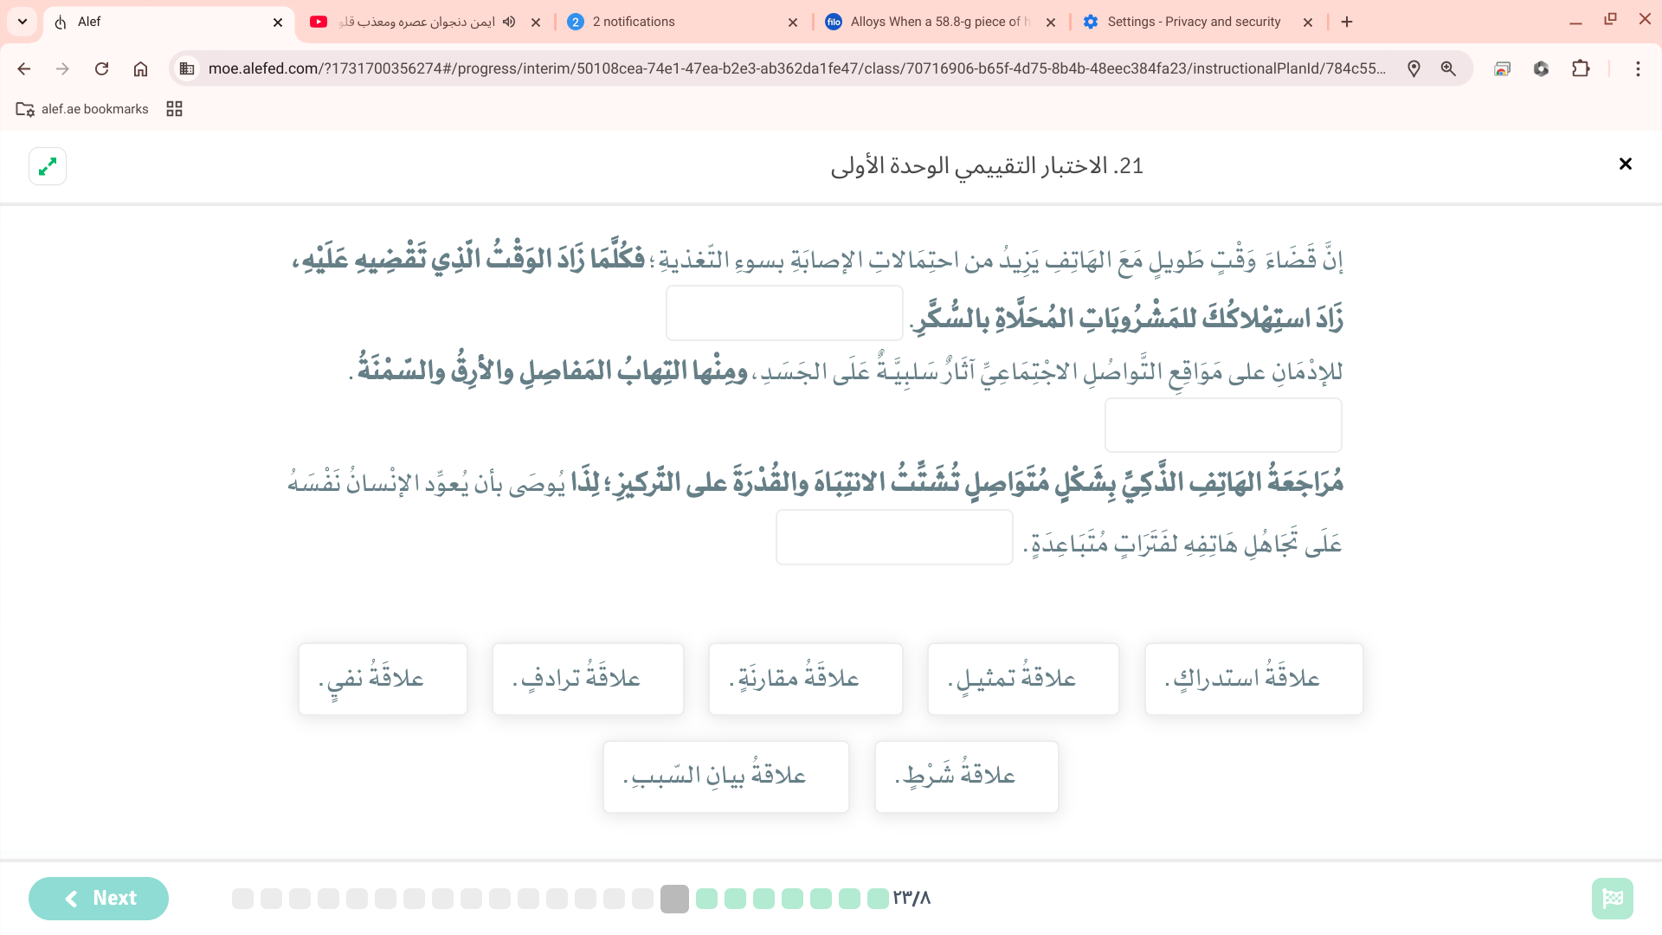
Task: Open Chrome three-dot menu
Action: 1638,69
